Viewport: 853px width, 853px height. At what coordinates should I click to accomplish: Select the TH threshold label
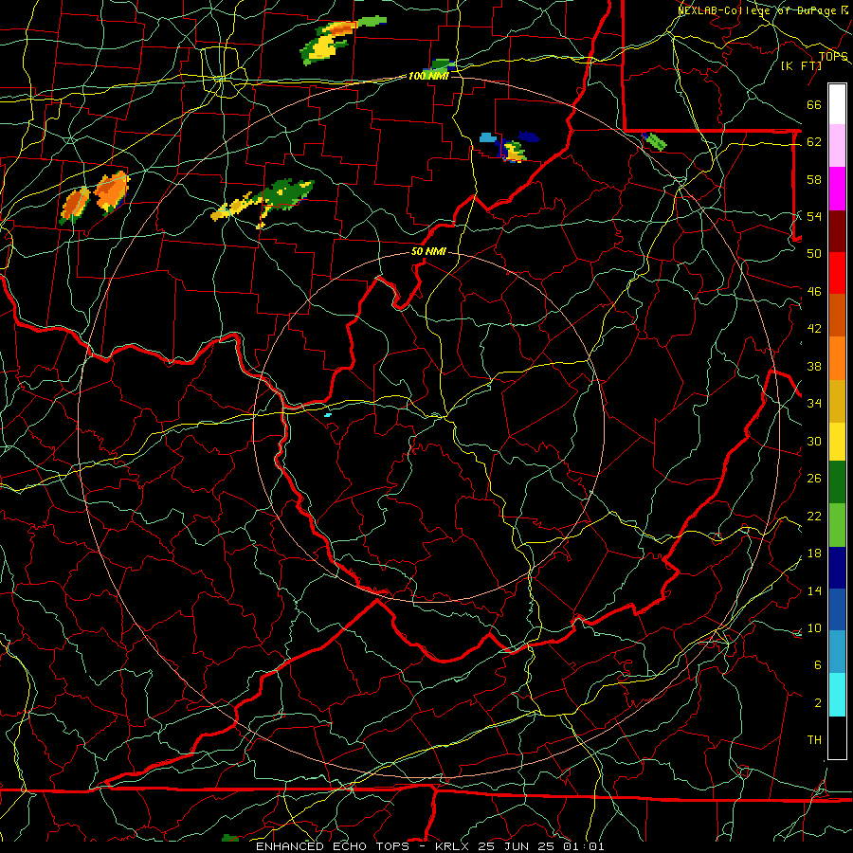coord(814,740)
